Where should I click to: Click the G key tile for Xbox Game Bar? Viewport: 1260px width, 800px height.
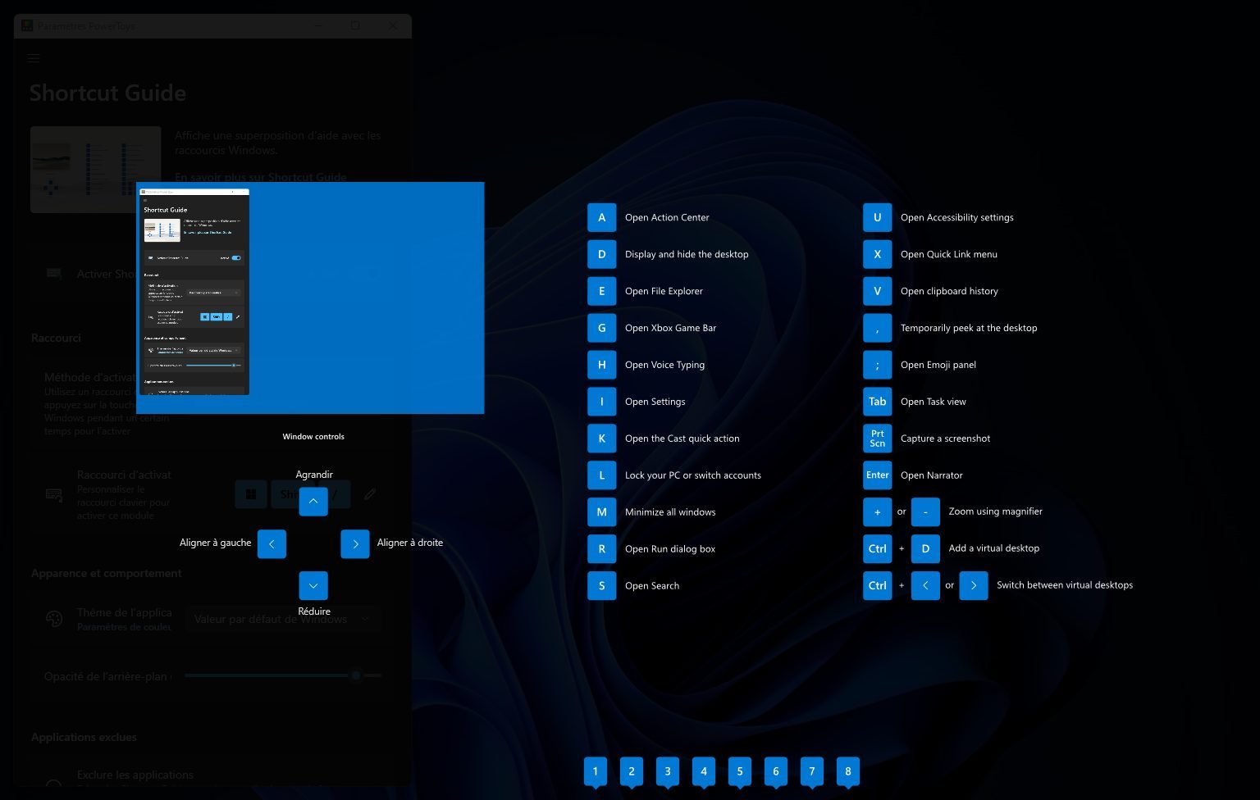601,328
